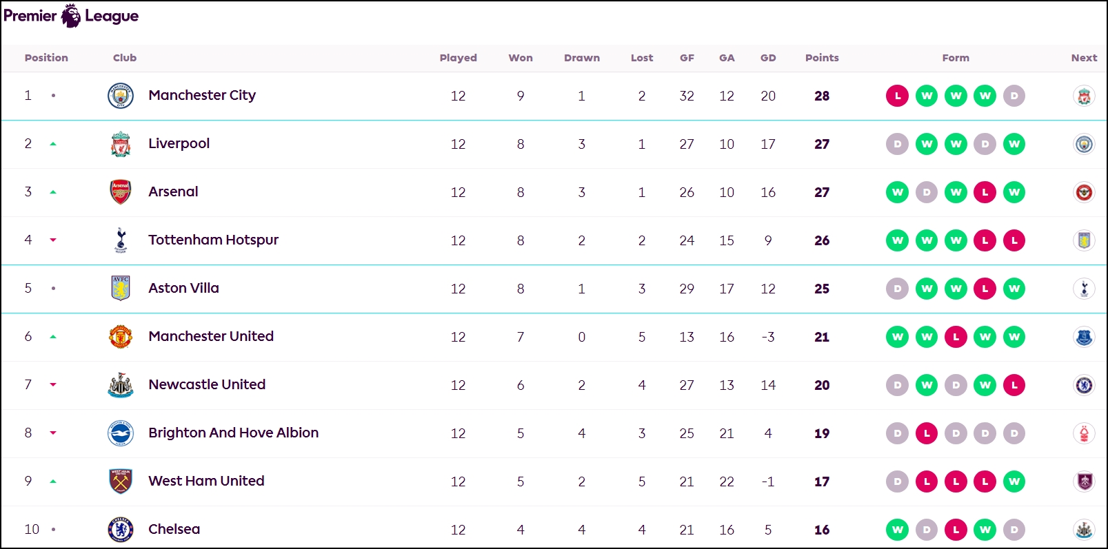Click the Form column header
Viewport: 1108px width, 549px height.
tap(956, 58)
